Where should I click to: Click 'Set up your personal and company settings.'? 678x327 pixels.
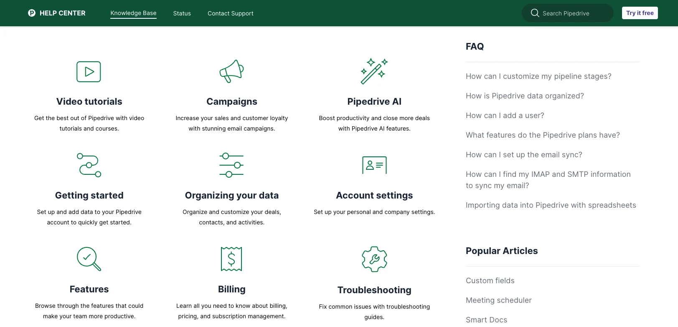[x=374, y=212]
